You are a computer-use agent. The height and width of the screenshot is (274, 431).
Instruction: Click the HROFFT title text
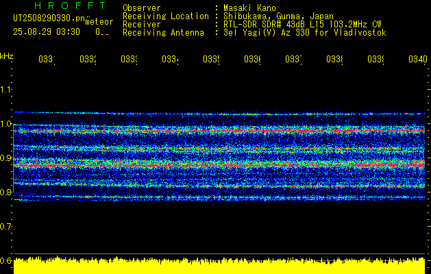click(70, 5)
